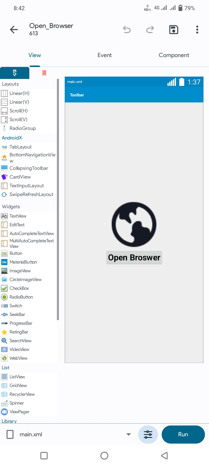Switch to the View tab
This screenshot has height=466, width=209.
(x=35, y=55)
